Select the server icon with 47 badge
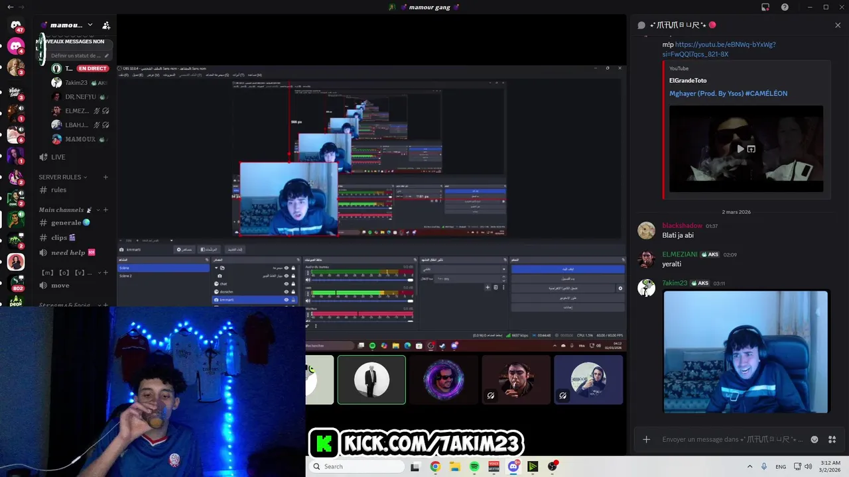Screen dimensions: 849x477 (16, 25)
